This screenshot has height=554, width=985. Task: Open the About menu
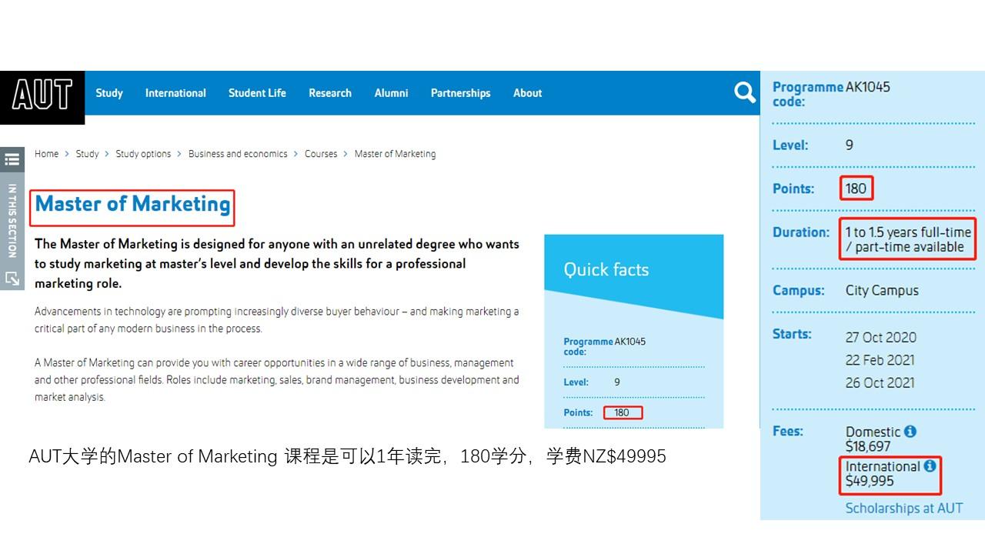(x=527, y=93)
